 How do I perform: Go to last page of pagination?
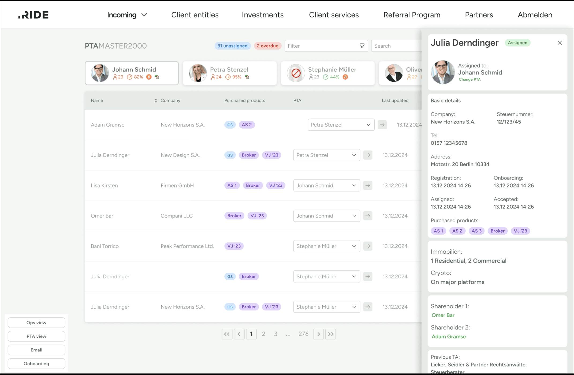(331, 334)
